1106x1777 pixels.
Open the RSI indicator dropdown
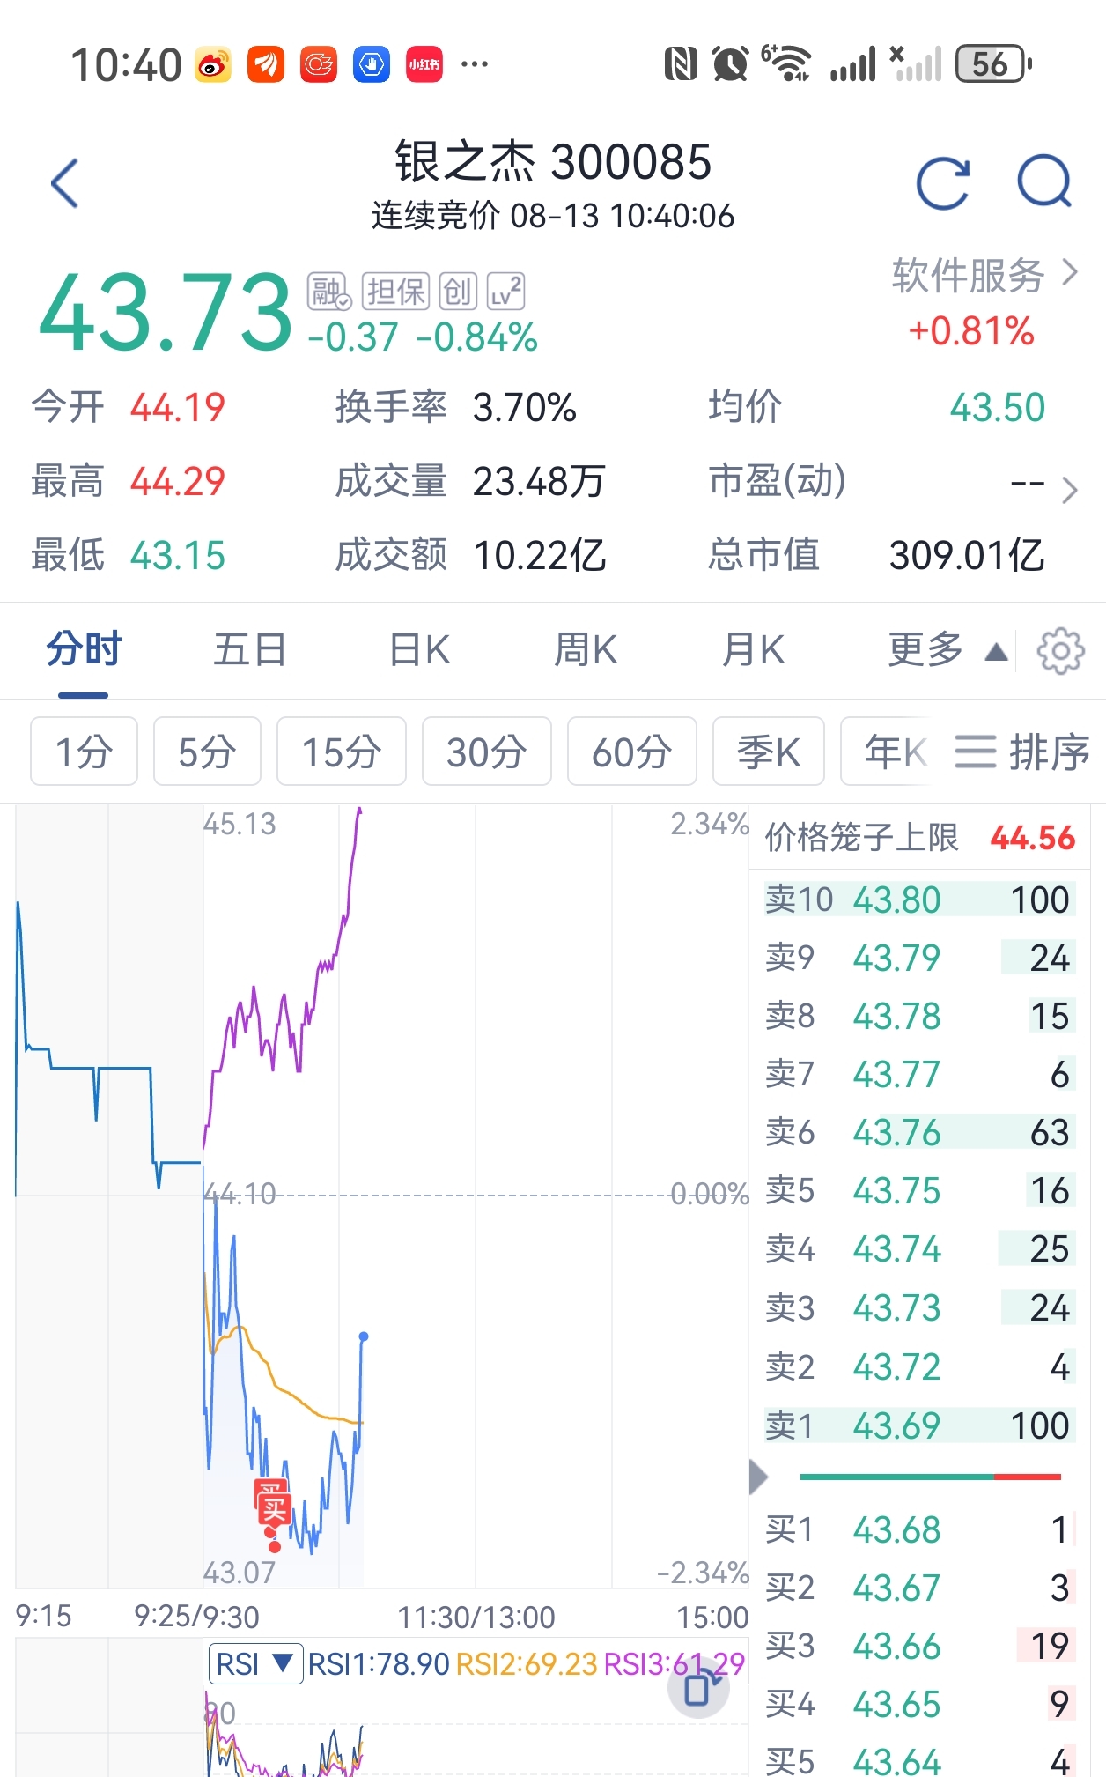(x=255, y=1664)
